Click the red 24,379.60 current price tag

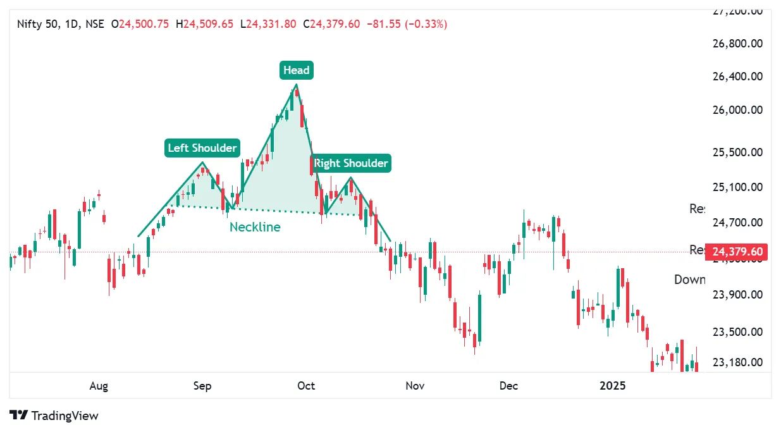[737, 252]
